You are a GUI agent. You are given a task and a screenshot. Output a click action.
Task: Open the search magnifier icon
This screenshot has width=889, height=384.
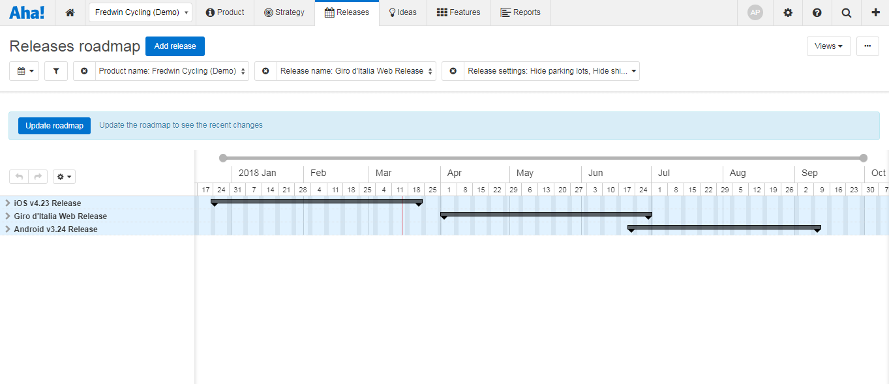(x=846, y=12)
